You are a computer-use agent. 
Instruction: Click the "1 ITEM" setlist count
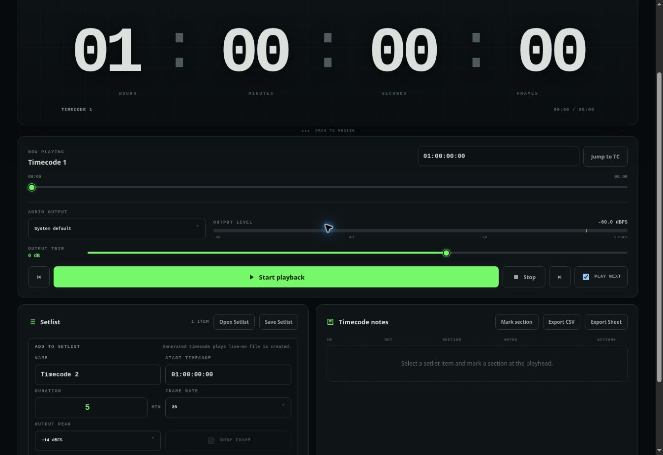click(x=200, y=322)
